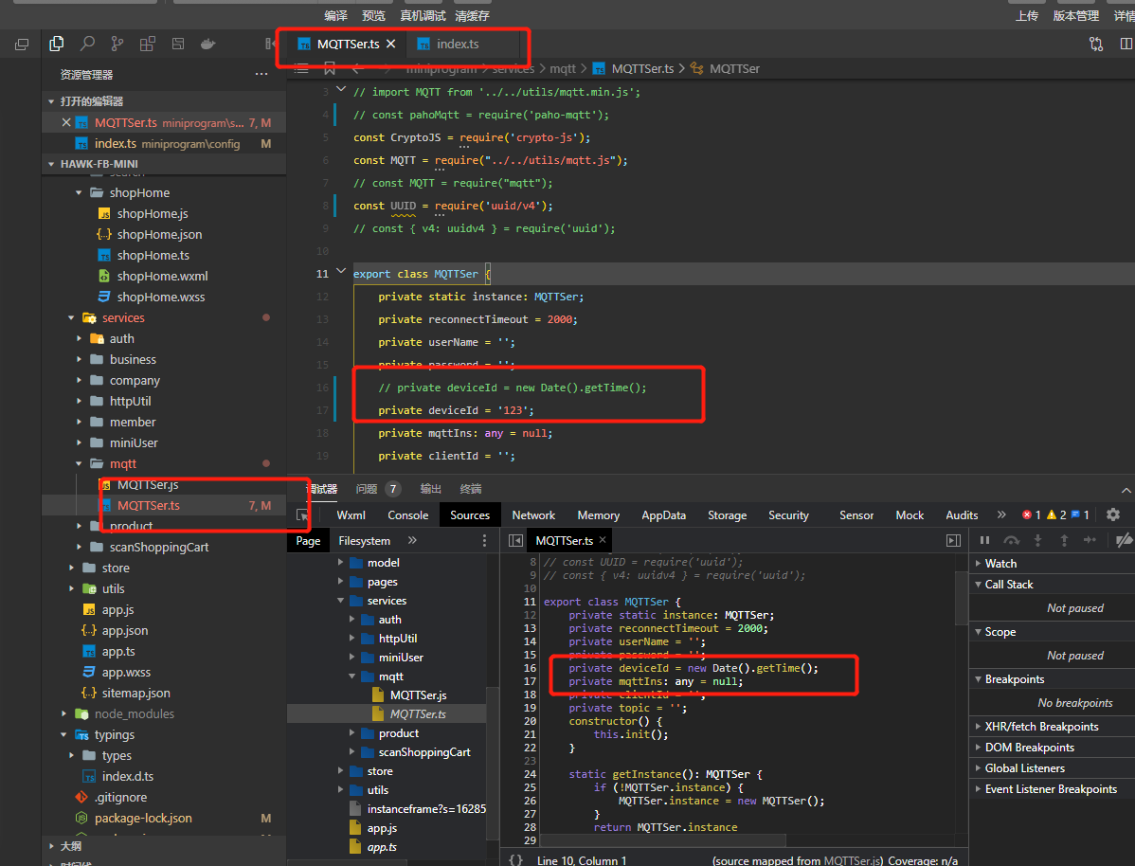1135x866 pixels.
Task: Close MQTTSer.ts tab in Sources panel
Action: (603, 540)
